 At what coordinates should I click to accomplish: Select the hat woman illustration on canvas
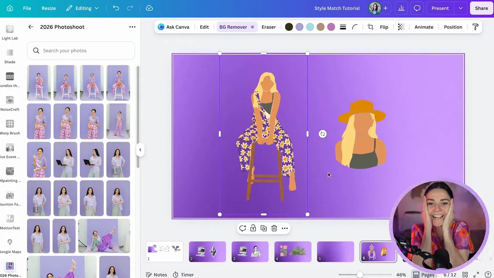[x=361, y=134]
